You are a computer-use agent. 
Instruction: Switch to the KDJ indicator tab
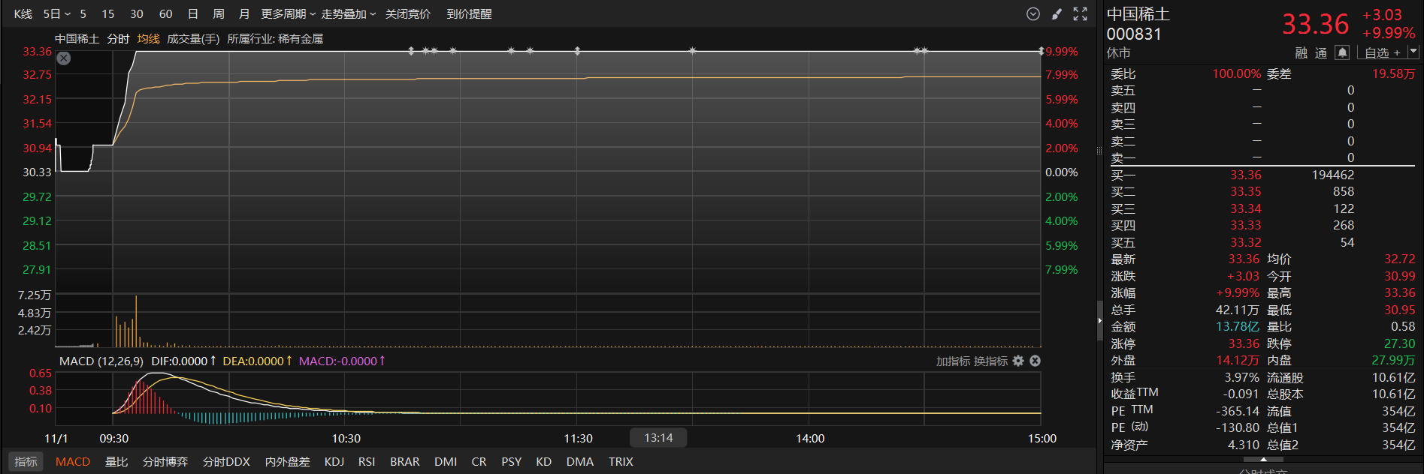point(334,462)
